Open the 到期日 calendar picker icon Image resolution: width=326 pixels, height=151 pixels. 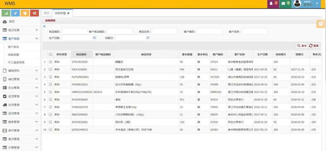(x=148, y=38)
